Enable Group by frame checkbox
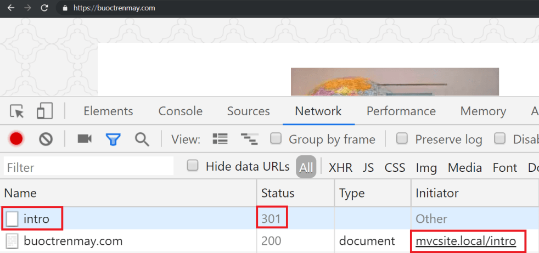 coord(276,139)
